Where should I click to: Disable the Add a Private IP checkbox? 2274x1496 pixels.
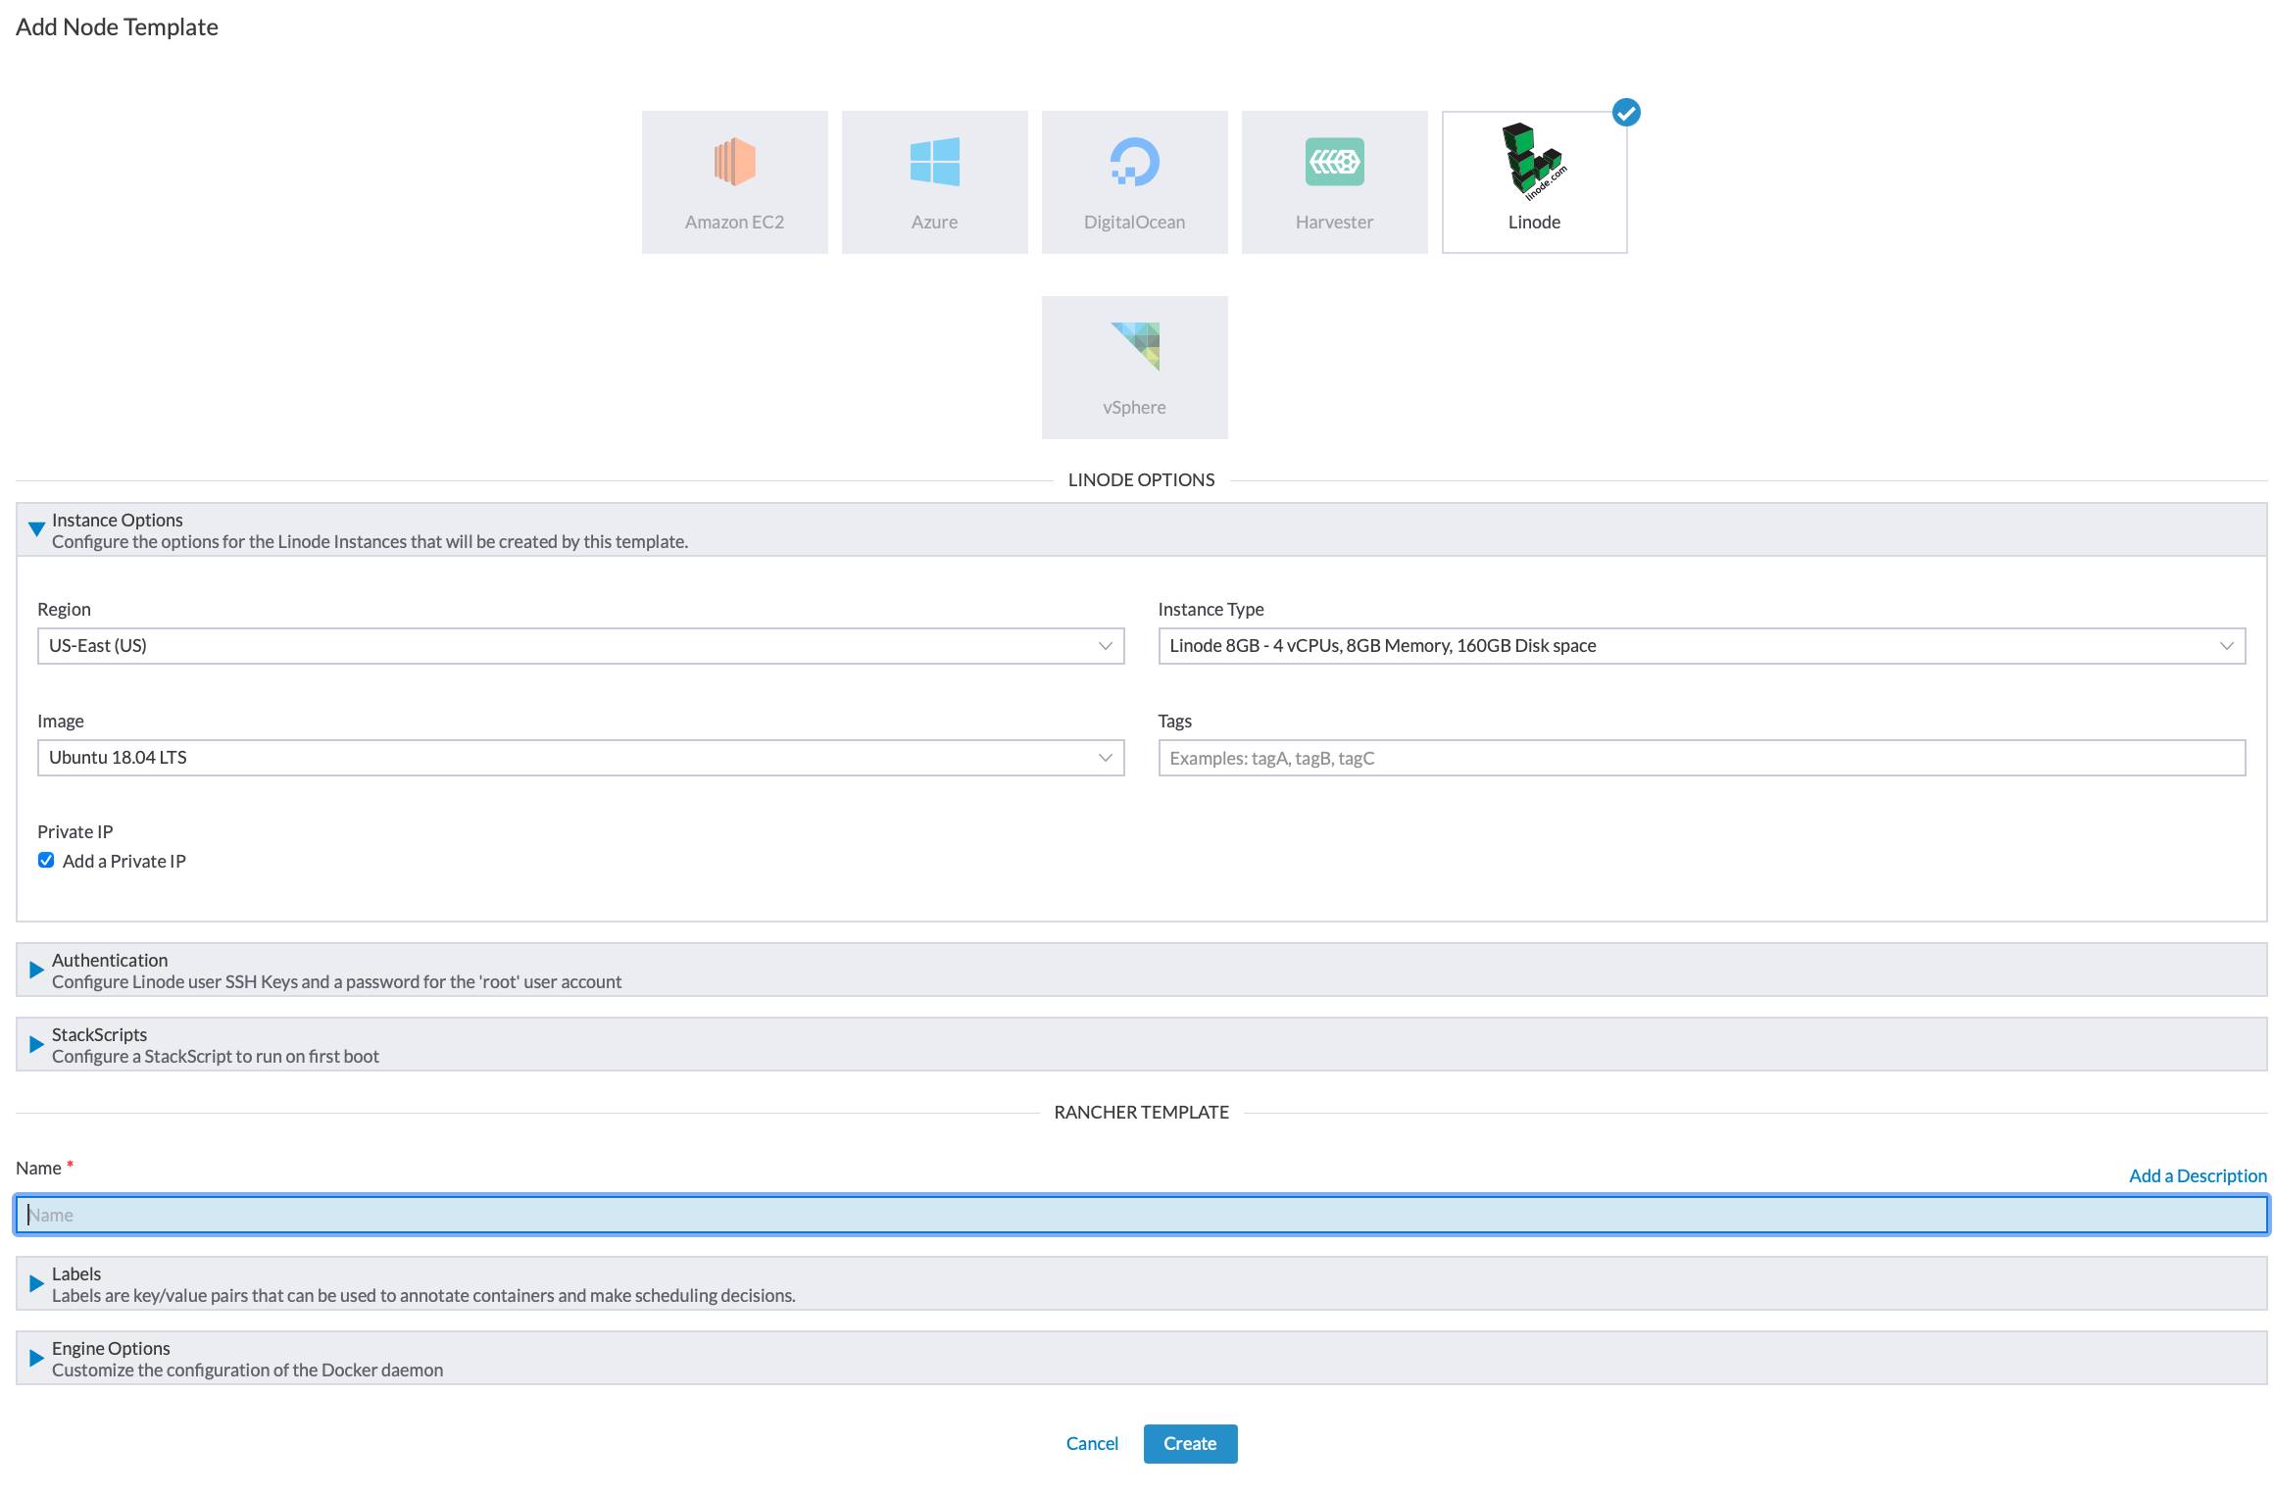[45, 860]
